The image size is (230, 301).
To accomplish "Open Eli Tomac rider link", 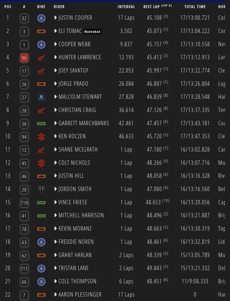I will 70,31.
